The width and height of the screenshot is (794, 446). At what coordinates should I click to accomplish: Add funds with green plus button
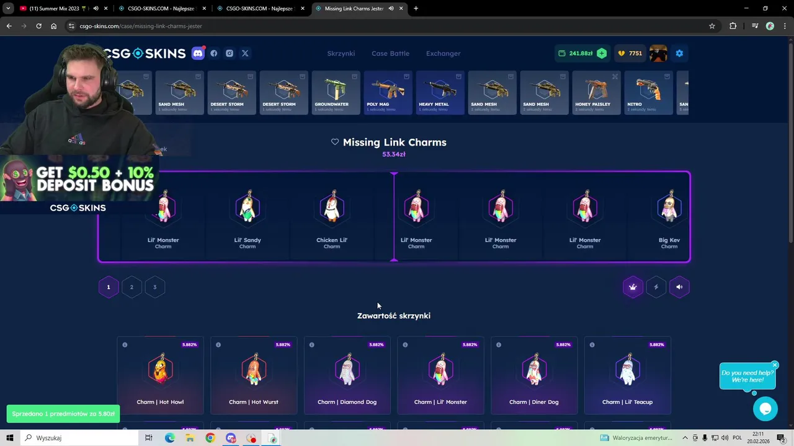(602, 53)
